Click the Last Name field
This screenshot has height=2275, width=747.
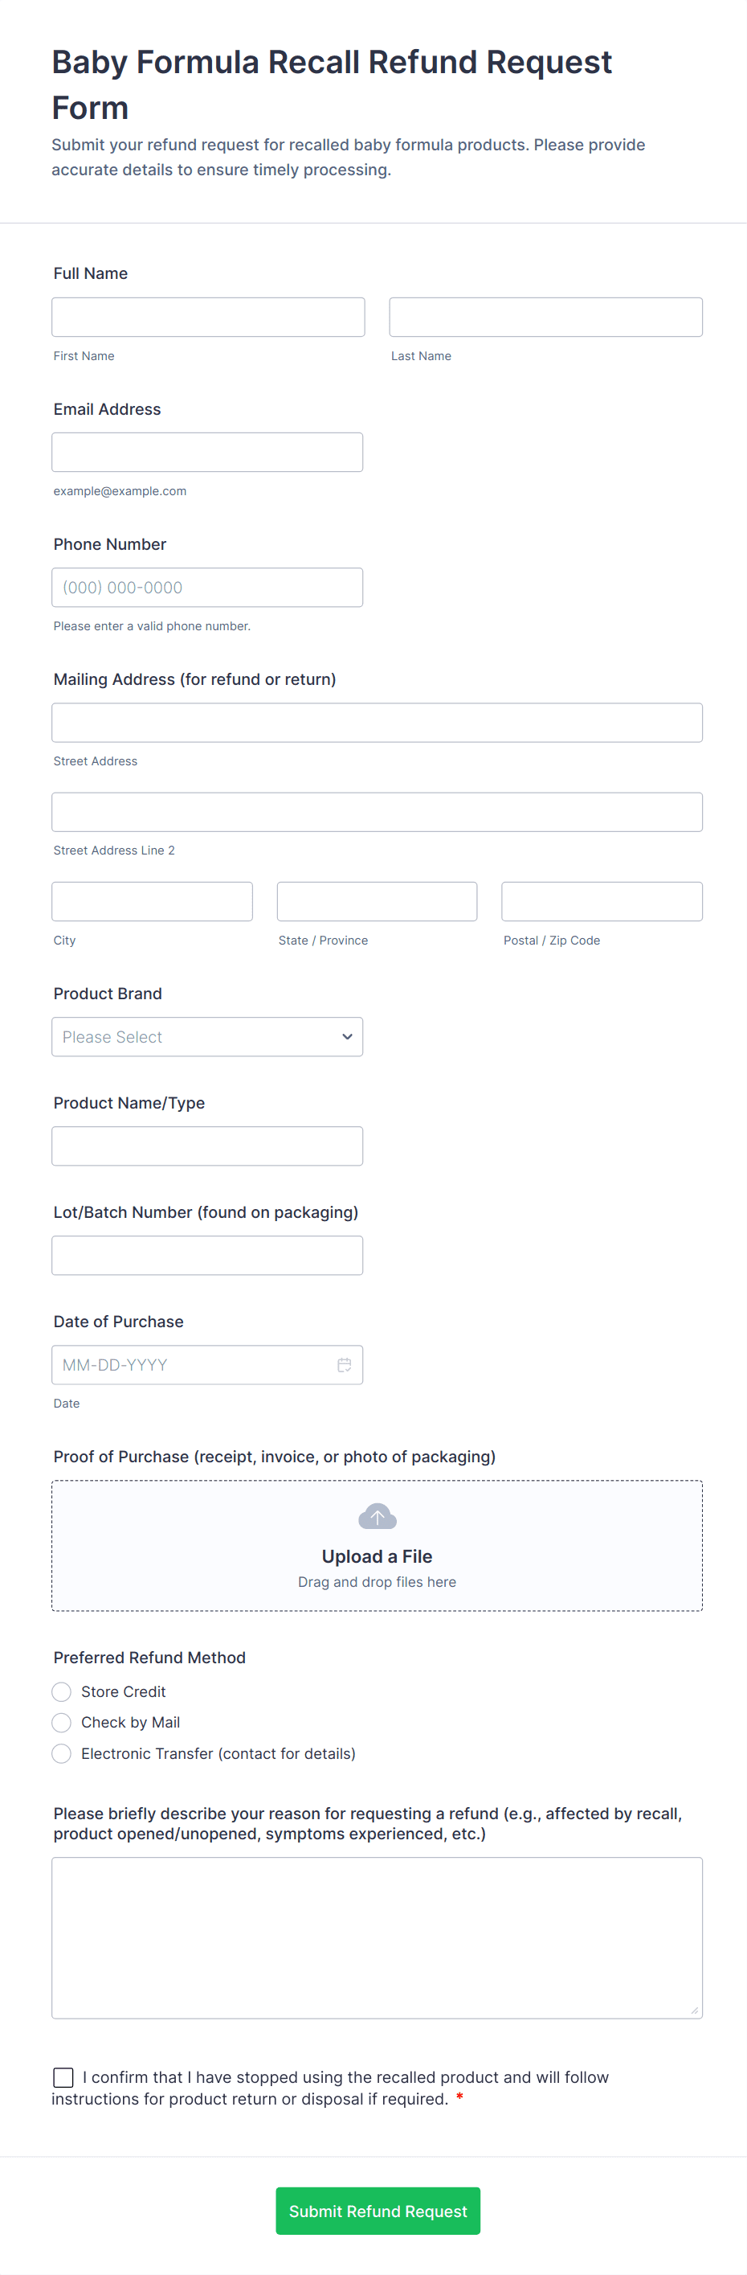pos(545,317)
